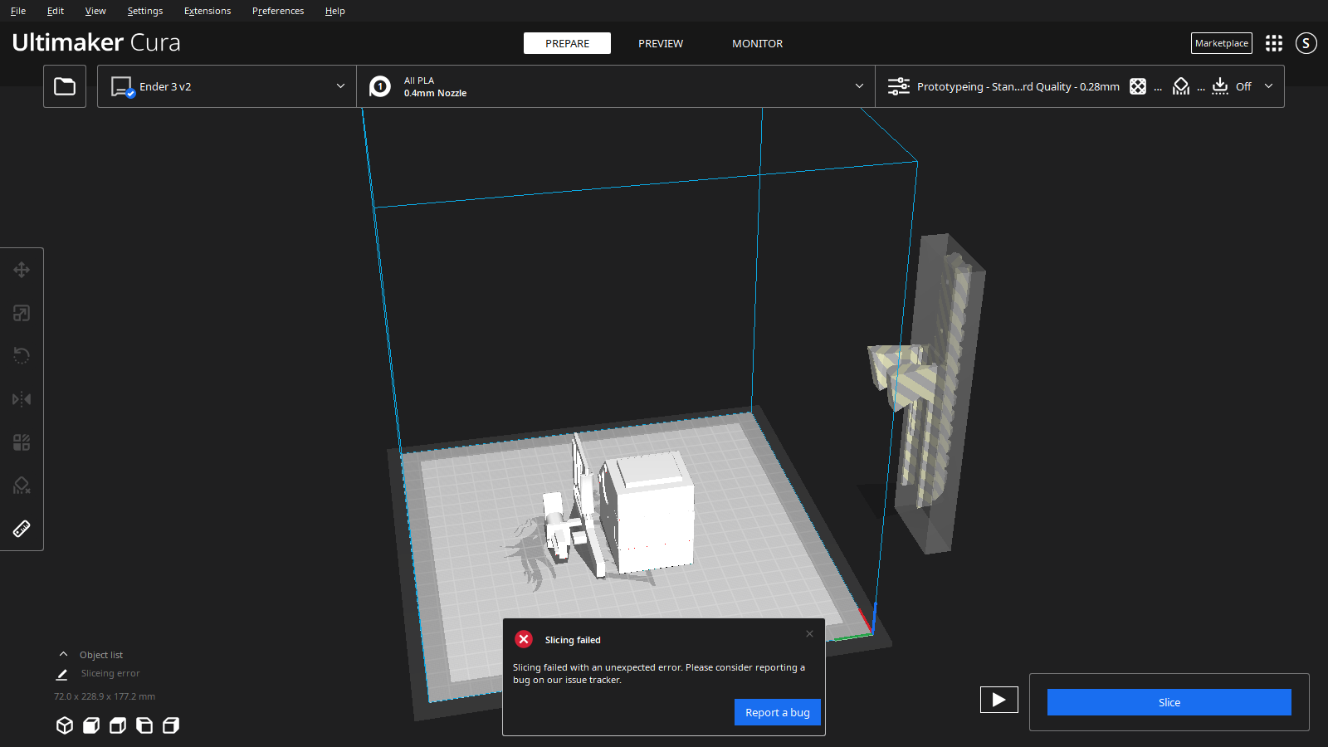Switch to front view cube icon
This screenshot has height=747, width=1328.
coord(91,725)
